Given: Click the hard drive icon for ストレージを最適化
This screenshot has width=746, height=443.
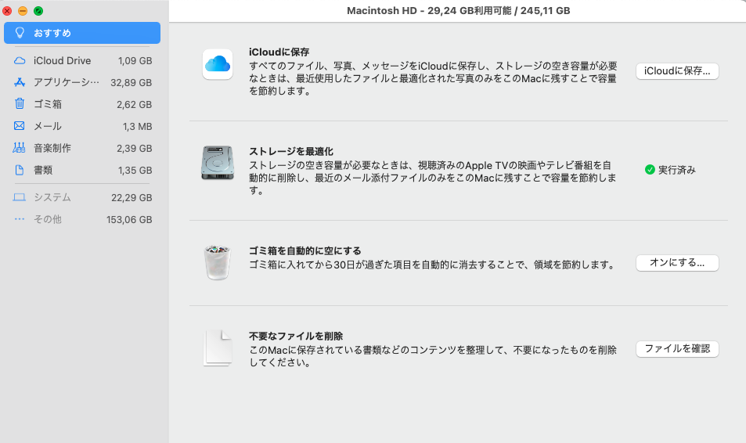Looking at the screenshot, I should click(x=218, y=164).
